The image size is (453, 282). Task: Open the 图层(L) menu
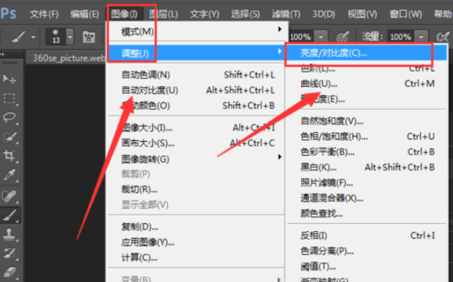(x=164, y=14)
